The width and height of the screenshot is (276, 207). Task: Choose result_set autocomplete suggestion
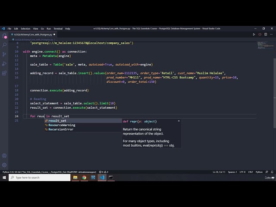coord(83,121)
